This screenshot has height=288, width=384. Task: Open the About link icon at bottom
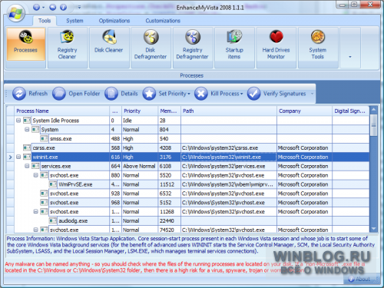[352, 279]
